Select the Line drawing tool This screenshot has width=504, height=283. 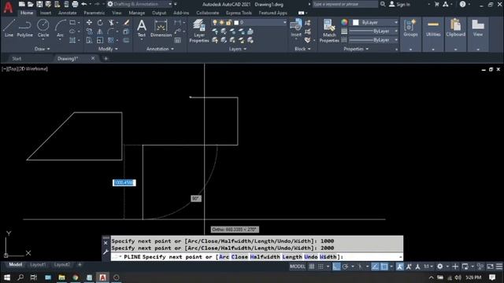pyautogui.click(x=9, y=28)
